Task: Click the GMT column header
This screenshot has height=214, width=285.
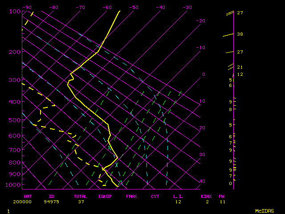Action: [28, 196]
